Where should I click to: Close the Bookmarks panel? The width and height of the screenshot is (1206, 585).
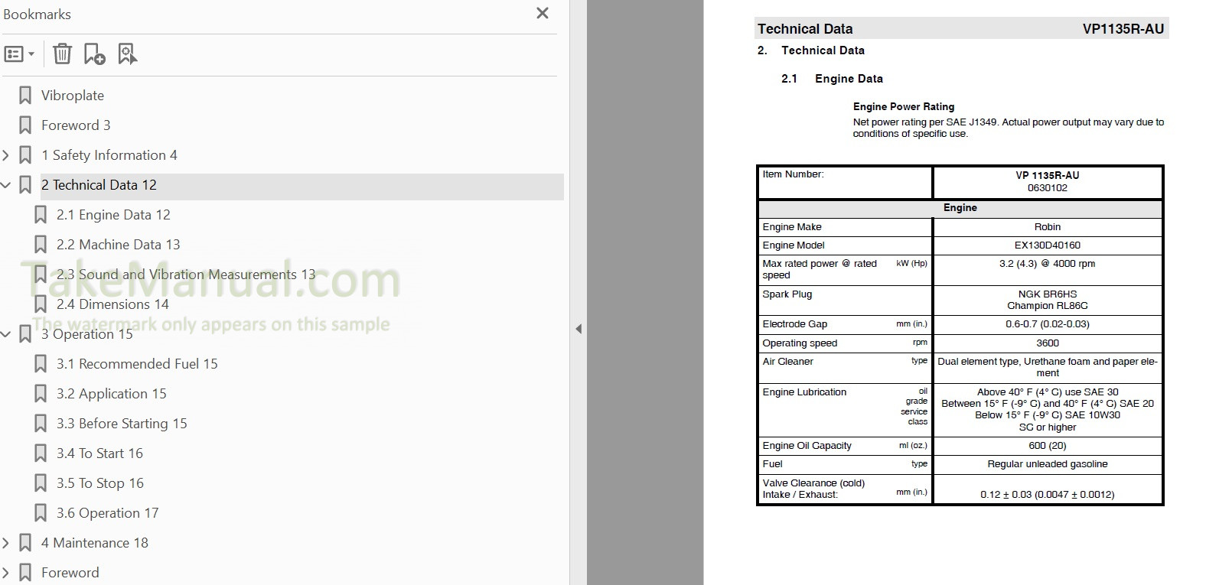[543, 13]
